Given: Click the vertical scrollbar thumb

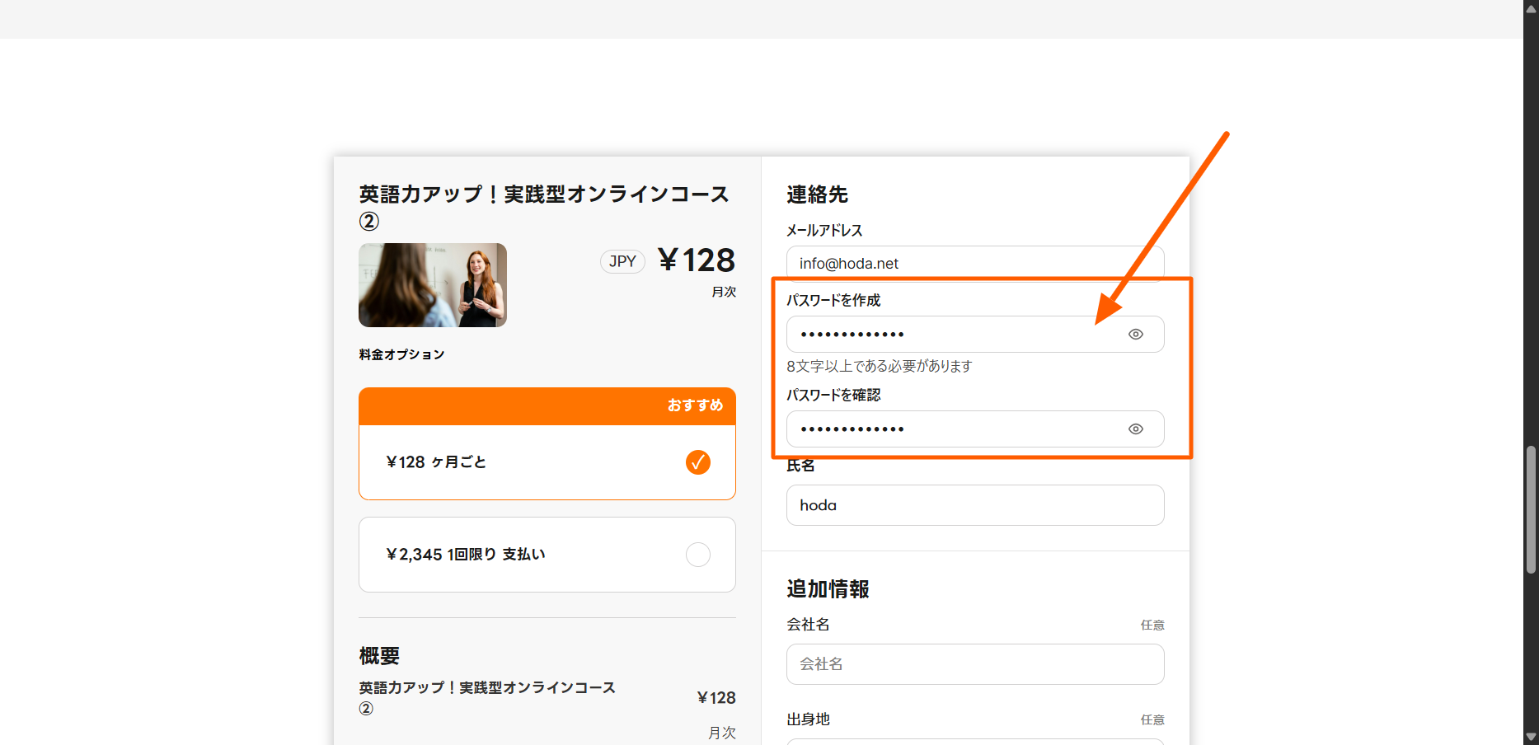Looking at the screenshot, I should pyautogui.click(x=1531, y=509).
